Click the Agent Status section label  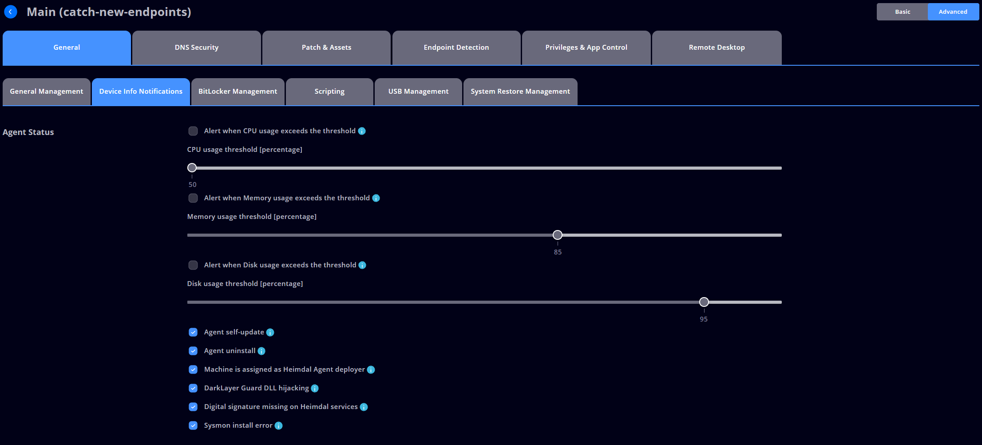tap(28, 132)
